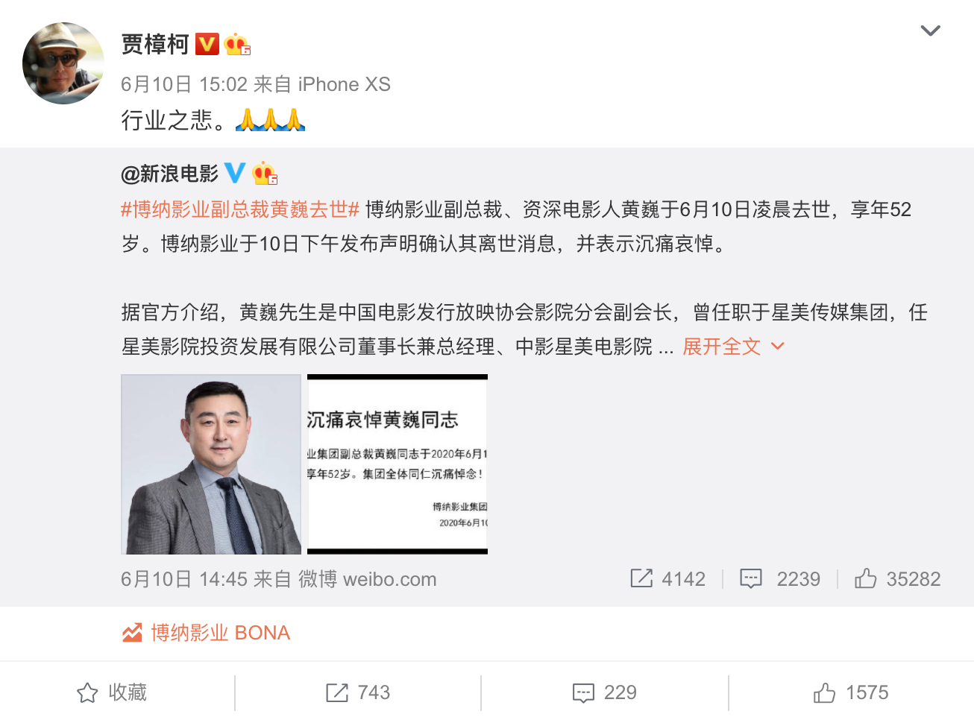Like the original post with 35282 likes
The height and width of the screenshot is (717, 974).
(897, 579)
